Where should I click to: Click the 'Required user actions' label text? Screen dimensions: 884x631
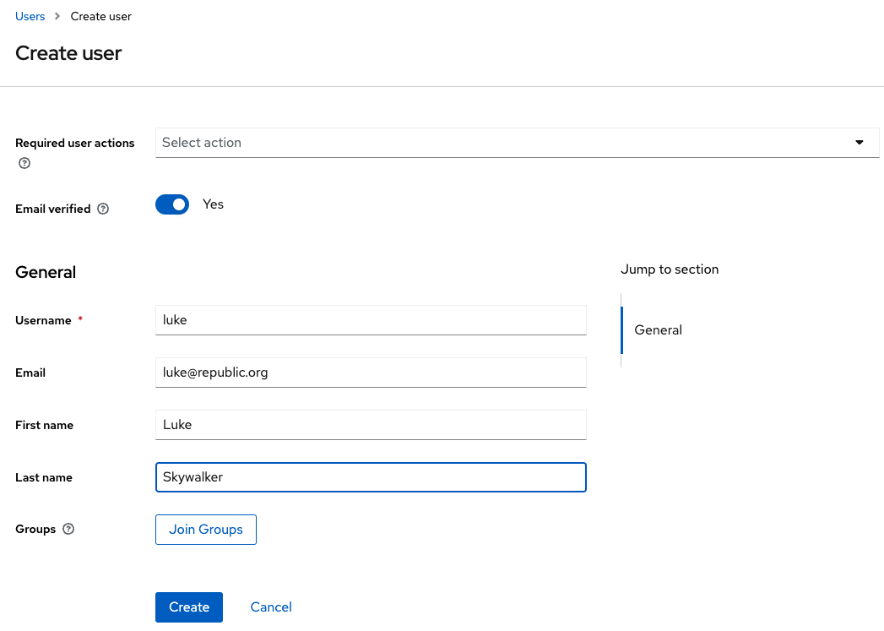click(x=75, y=144)
